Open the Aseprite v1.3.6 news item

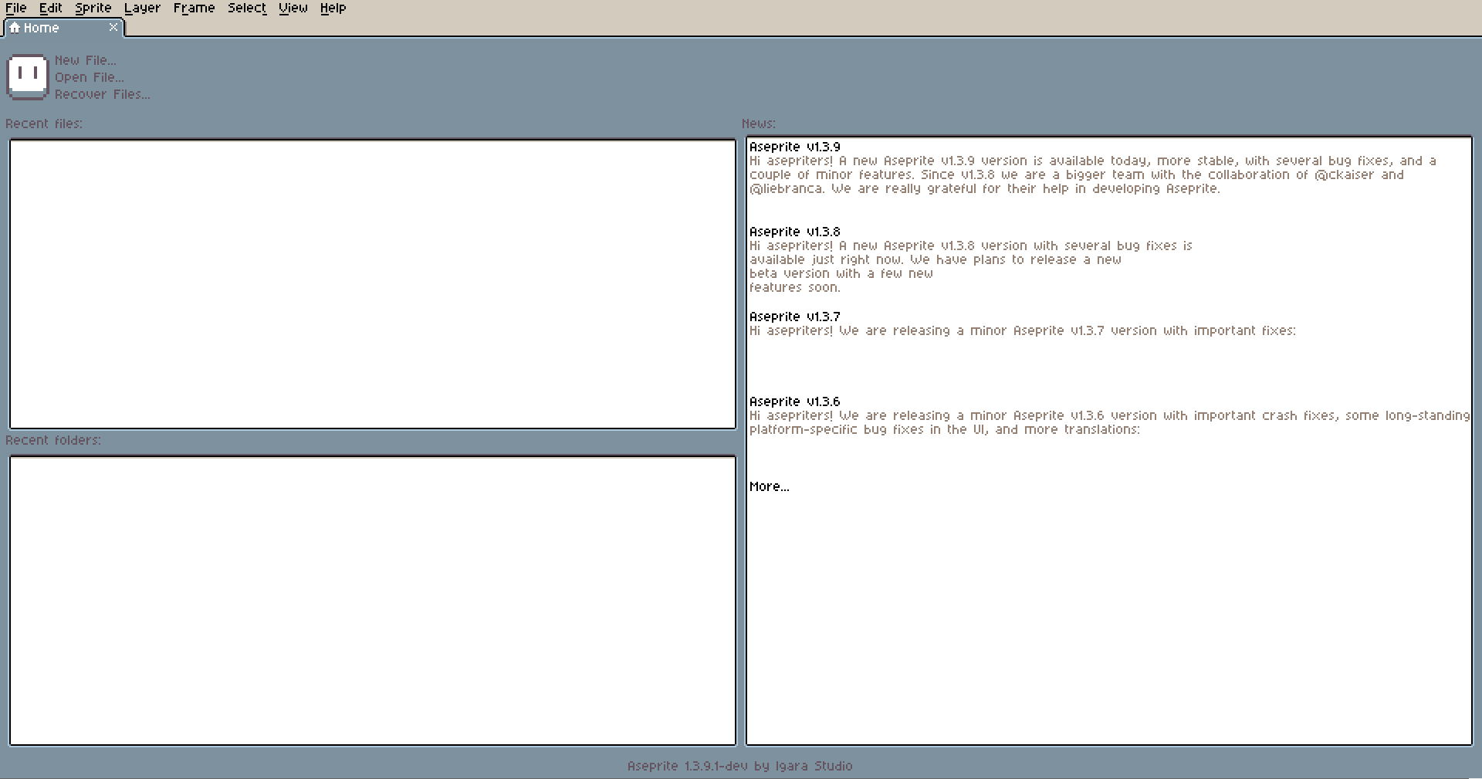coord(795,401)
